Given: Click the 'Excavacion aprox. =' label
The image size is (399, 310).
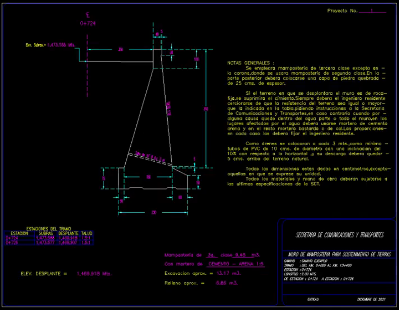Looking at the screenshot, I should click(x=189, y=273).
